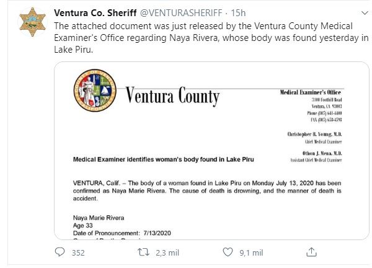This screenshot has width=372, height=268.
Task: Click Medical Examiner's Office address block
Action: [x=311, y=105]
